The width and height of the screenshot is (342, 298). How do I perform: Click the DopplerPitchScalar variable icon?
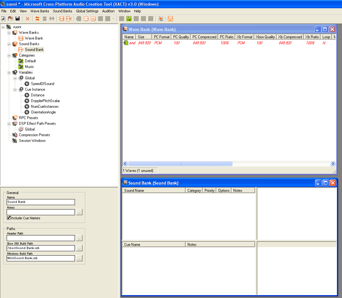point(27,101)
